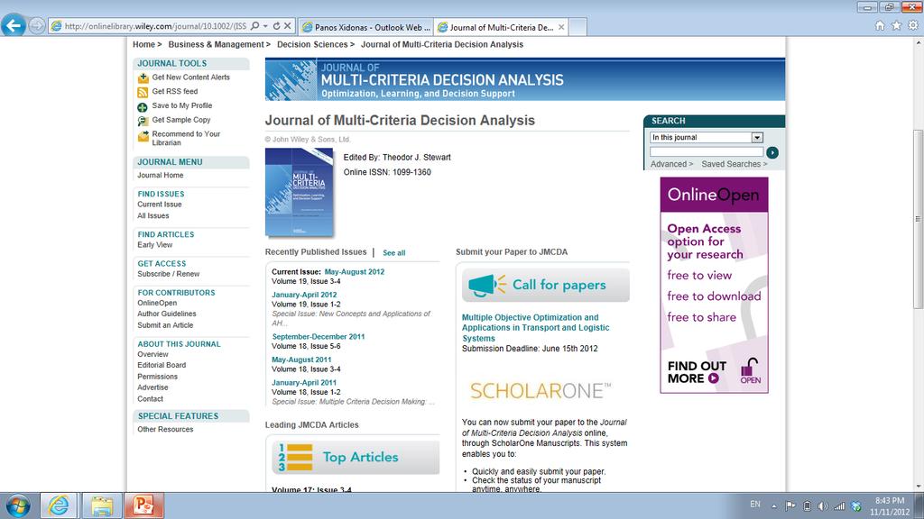Screen dimensions: 924x519
Task: Click the journal search text field
Action: (706, 151)
